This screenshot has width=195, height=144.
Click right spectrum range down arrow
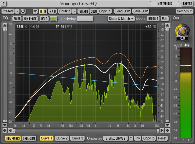point(167,125)
